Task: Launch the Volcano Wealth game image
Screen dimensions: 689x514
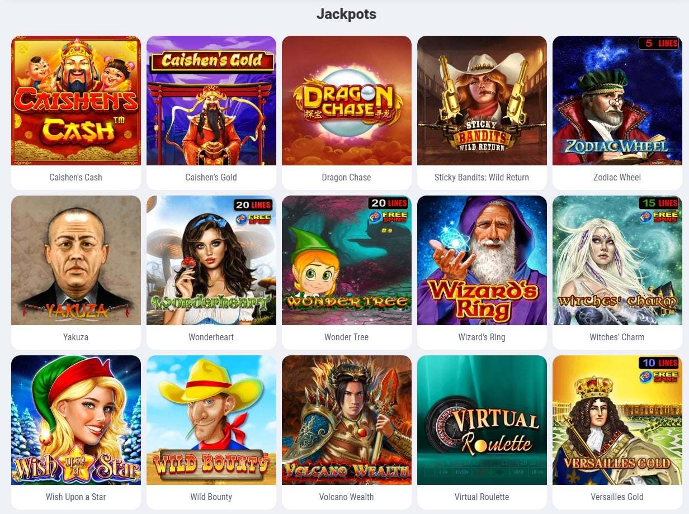Action: coord(347,420)
